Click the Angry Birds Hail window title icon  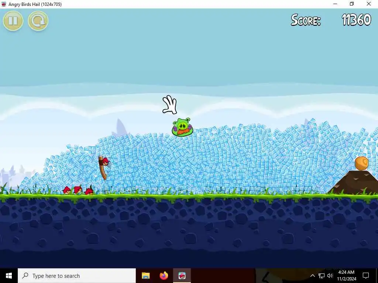[x=4, y=4]
